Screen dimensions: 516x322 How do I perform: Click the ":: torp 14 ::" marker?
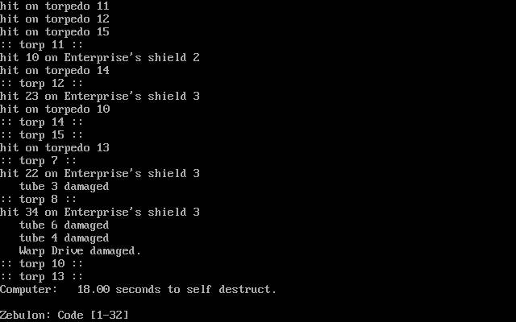point(41,122)
